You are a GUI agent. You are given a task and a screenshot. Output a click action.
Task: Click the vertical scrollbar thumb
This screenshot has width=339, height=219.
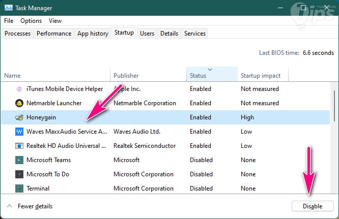point(334,106)
